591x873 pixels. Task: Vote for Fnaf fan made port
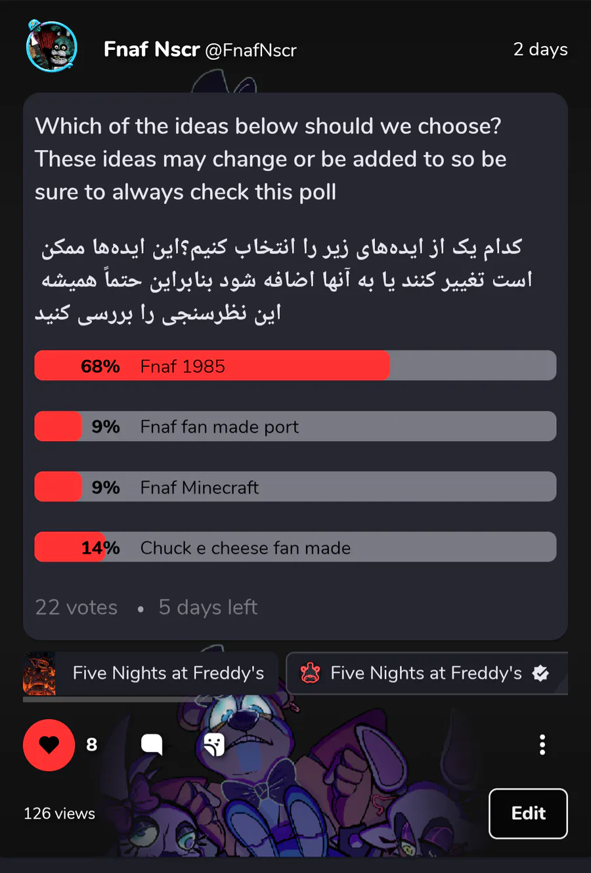pyautogui.click(x=295, y=427)
